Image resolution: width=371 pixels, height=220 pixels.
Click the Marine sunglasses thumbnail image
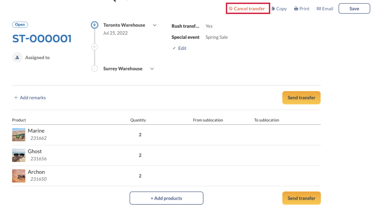[x=19, y=134]
